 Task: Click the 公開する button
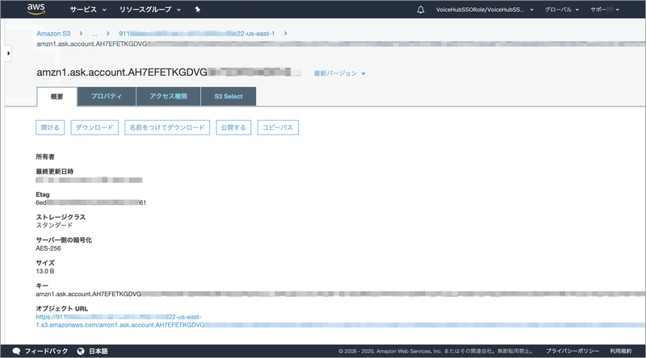pos(233,127)
